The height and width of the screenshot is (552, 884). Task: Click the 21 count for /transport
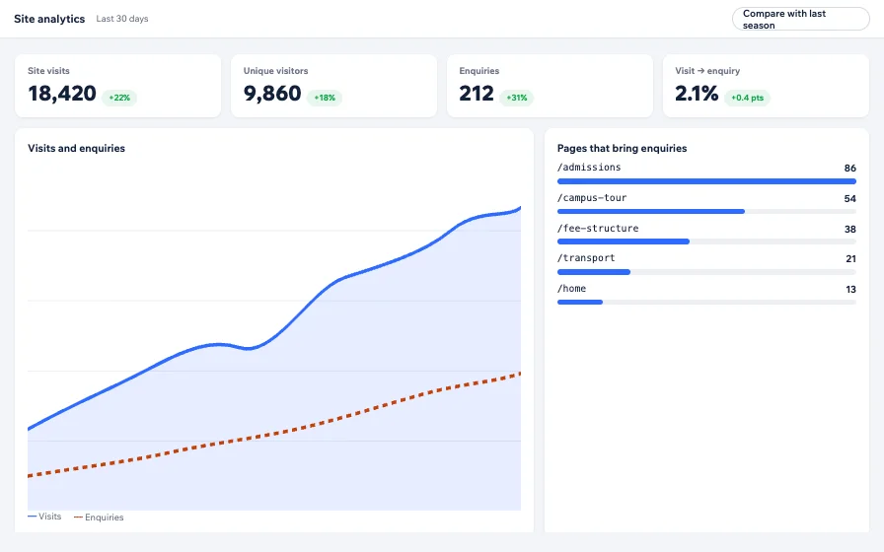point(850,258)
